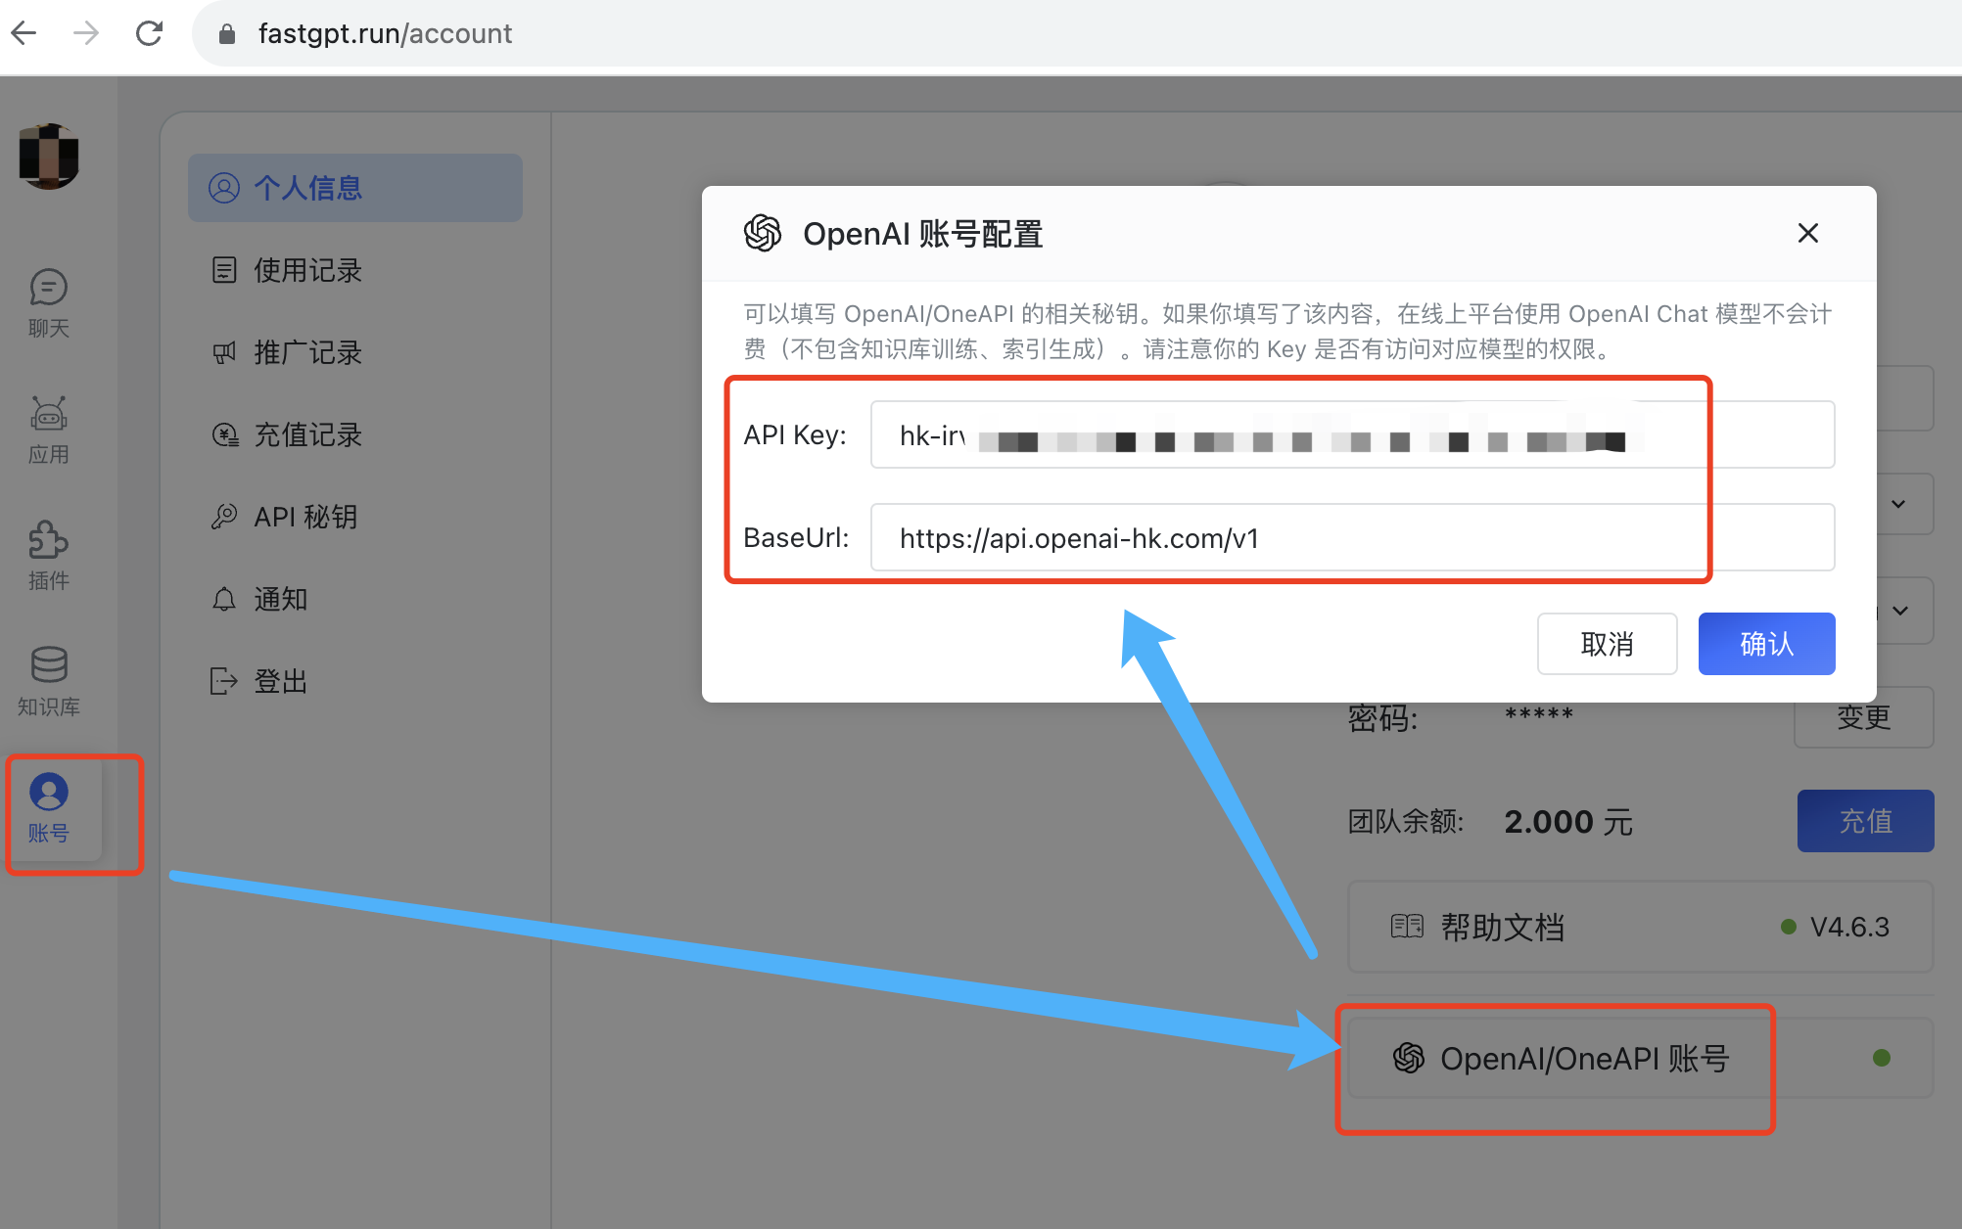1962x1229 pixels.
Task: Expand the lower dropdown chevron behind dialog
Action: click(x=1900, y=611)
